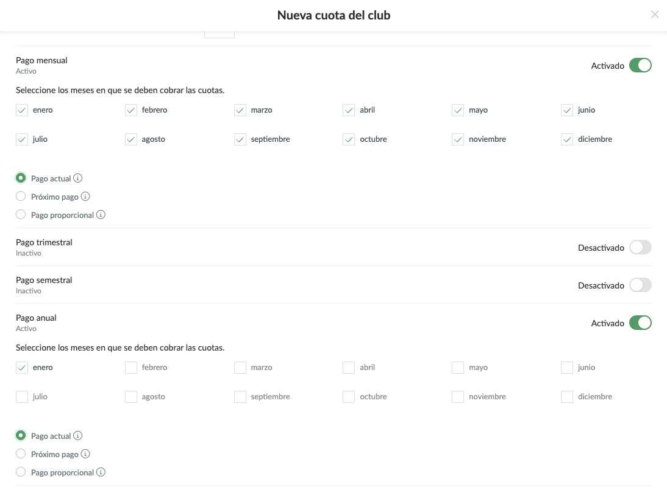Choose Pago proporcional radio under Pago anual
This screenshot has width=667, height=490.
click(21, 472)
